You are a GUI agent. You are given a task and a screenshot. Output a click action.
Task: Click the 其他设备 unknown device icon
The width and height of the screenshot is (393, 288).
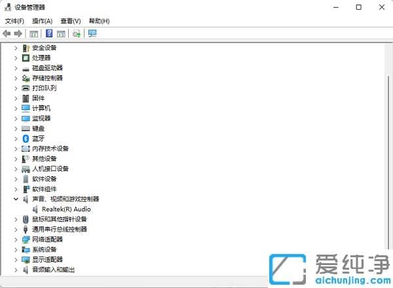coord(26,159)
